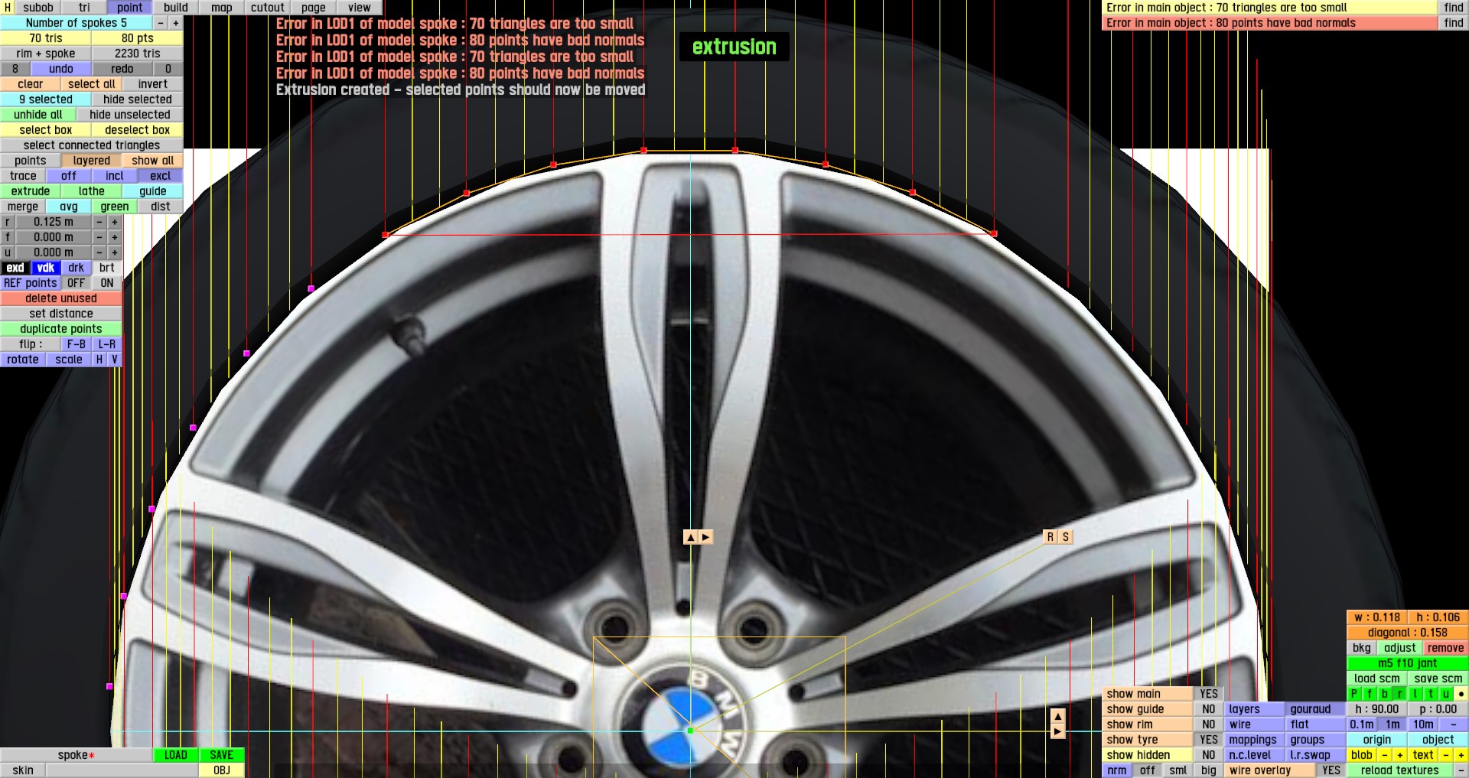This screenshot has height=778, width=1469.
Task: Increase the r value with its plus button
Action: pos(115,222)
